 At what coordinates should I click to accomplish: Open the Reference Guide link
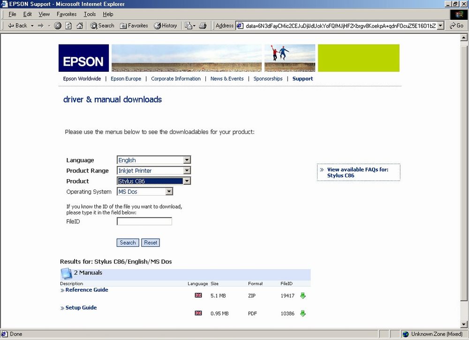87,290
